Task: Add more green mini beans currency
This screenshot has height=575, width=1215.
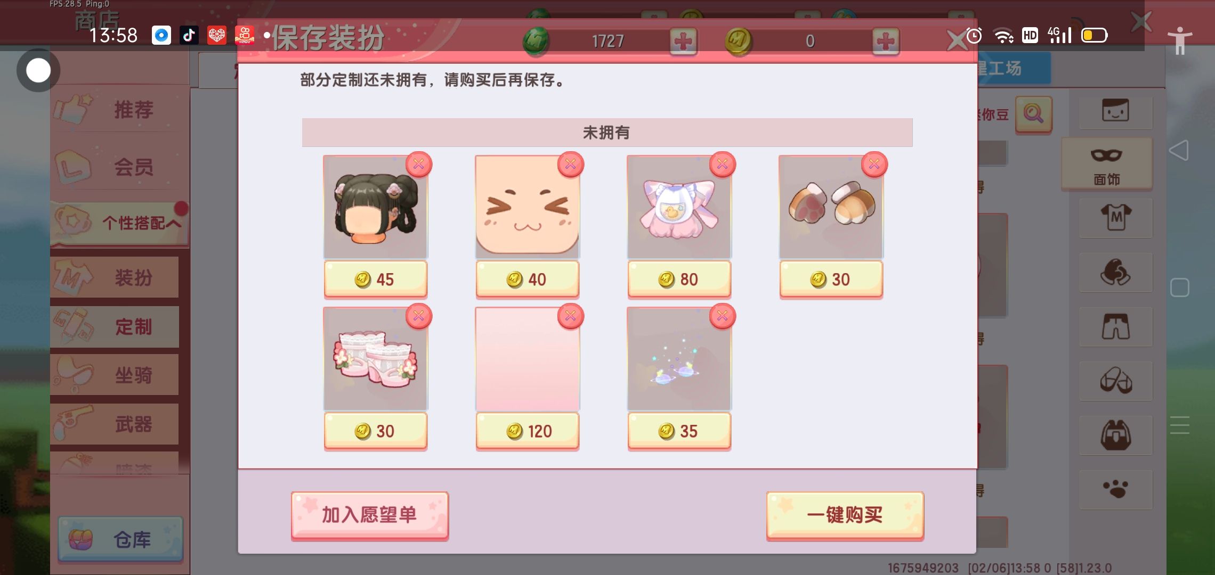Action: pyautogui.click(x=683, y=42)
